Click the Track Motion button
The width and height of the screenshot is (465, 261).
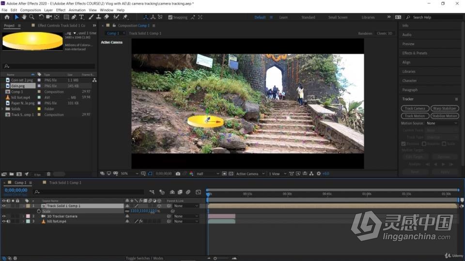pyautogui.click(x=415, y=116)
